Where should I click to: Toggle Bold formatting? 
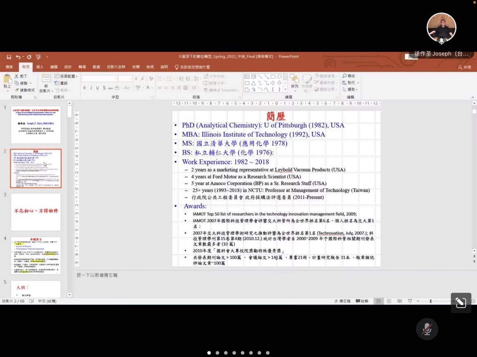coord(84,88)
